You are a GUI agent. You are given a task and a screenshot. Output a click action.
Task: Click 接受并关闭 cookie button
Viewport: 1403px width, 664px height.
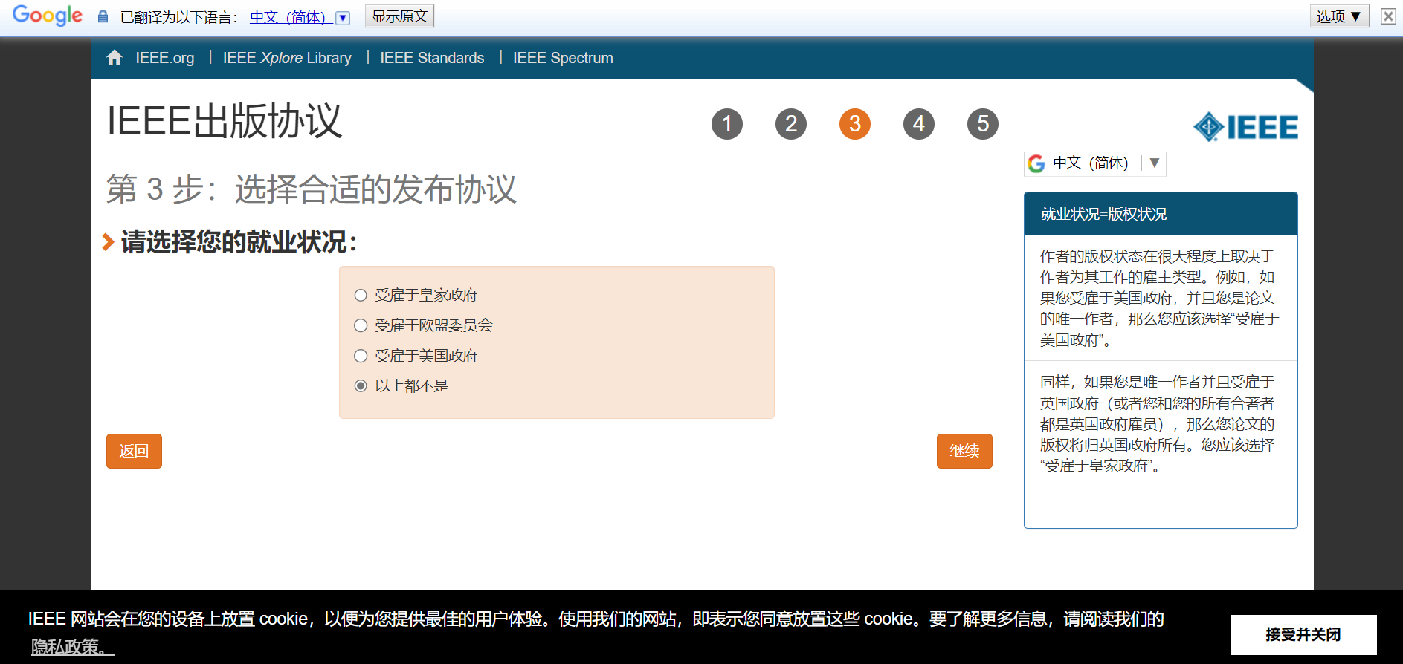(x=1303, y=634)
